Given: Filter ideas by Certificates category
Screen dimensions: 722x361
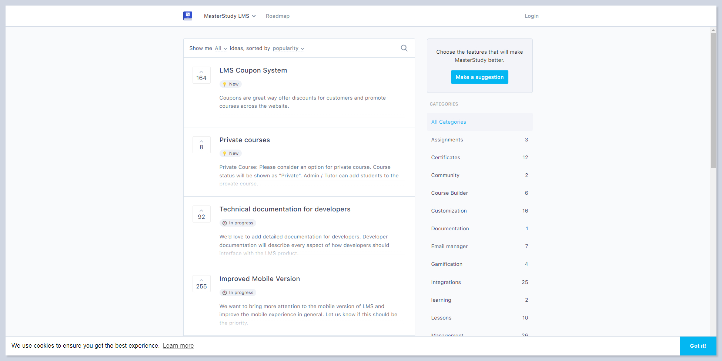Looking at the screenshot, I should pos(445,157).
